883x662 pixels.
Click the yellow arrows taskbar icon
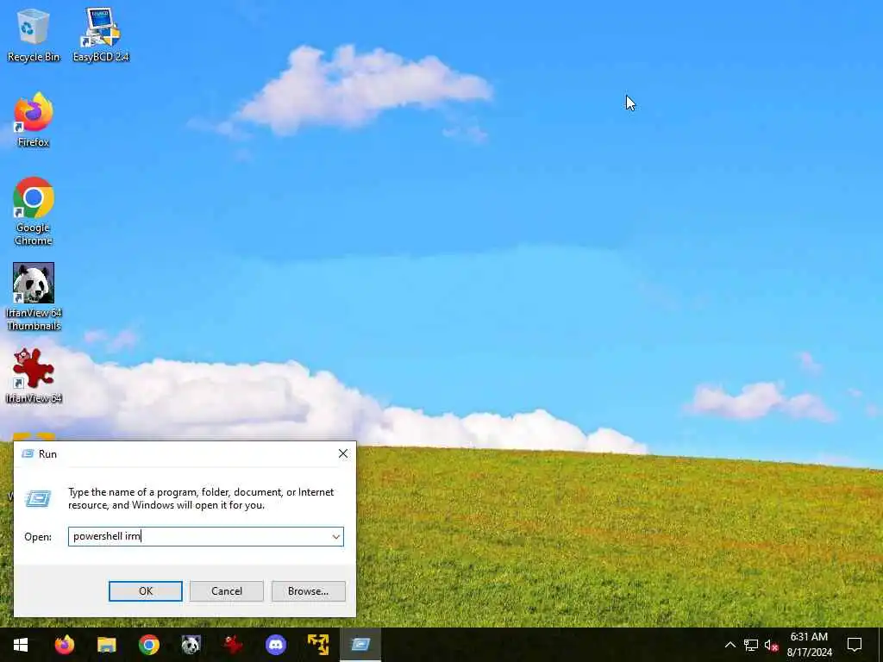(x=317, y=645)
